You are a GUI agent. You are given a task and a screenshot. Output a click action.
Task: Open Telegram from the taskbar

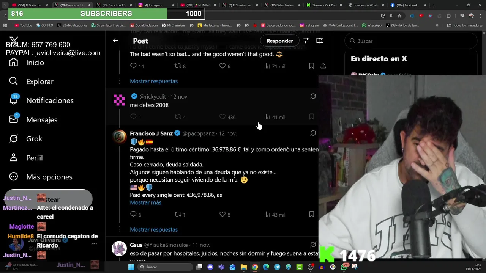[277, 267]
